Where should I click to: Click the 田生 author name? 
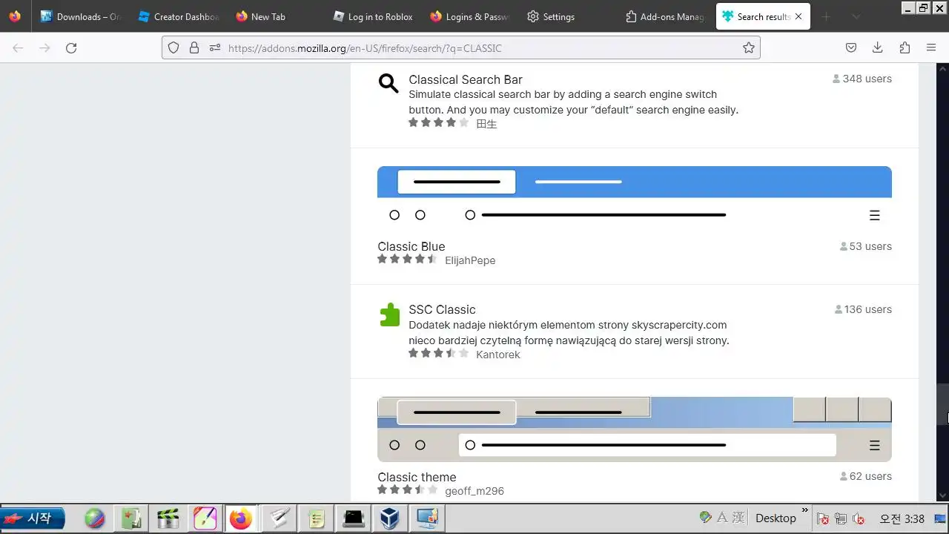click(x=486, y=124)
